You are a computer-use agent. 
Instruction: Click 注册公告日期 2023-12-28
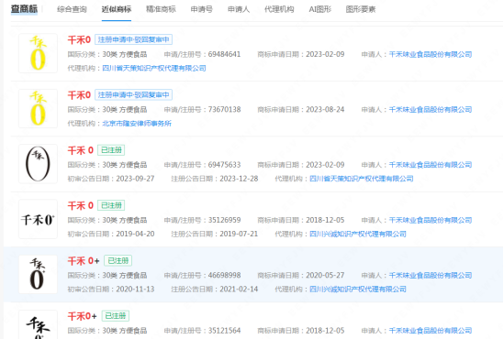point(239,179)
